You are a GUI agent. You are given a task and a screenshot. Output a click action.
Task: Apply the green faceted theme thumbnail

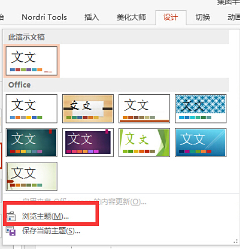pos(144,143)
